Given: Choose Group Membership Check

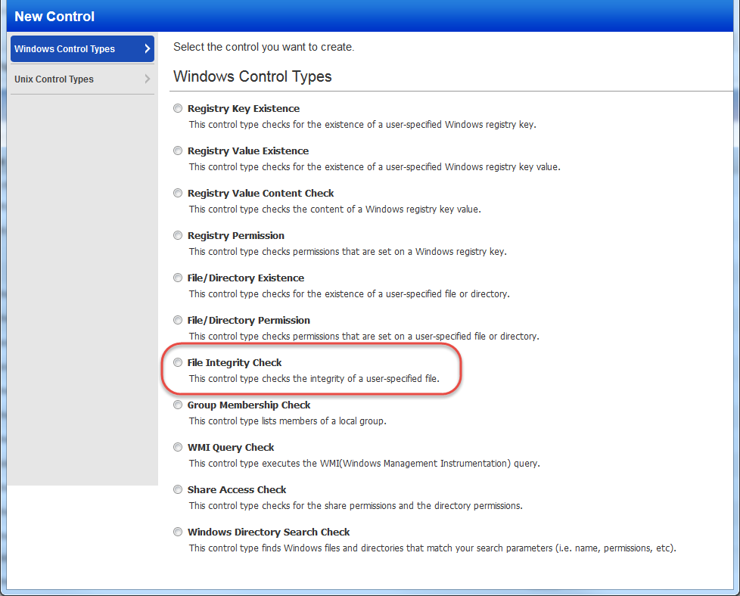Looking at the screenshot, I should 177,405.
